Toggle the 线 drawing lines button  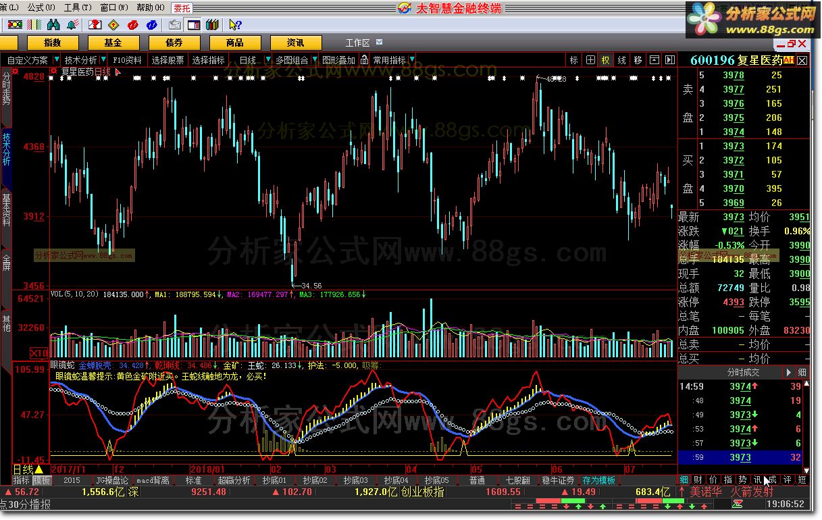pos(622,60)
